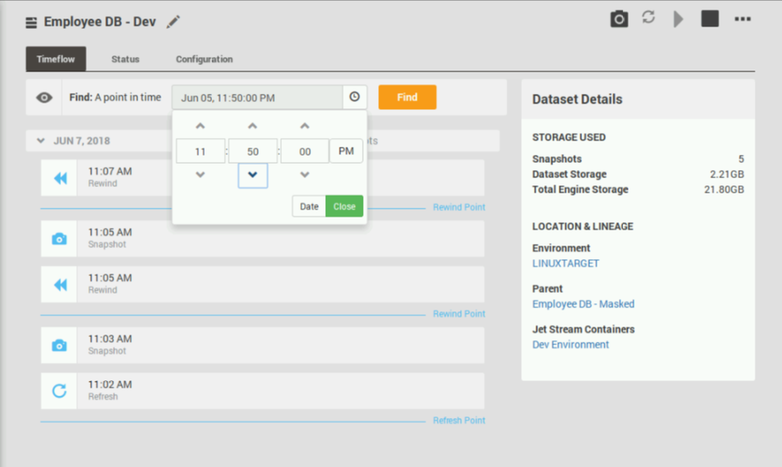Increase the seconds with the up chevron
This screenshot has height=467, width=782.
(305, 126)
